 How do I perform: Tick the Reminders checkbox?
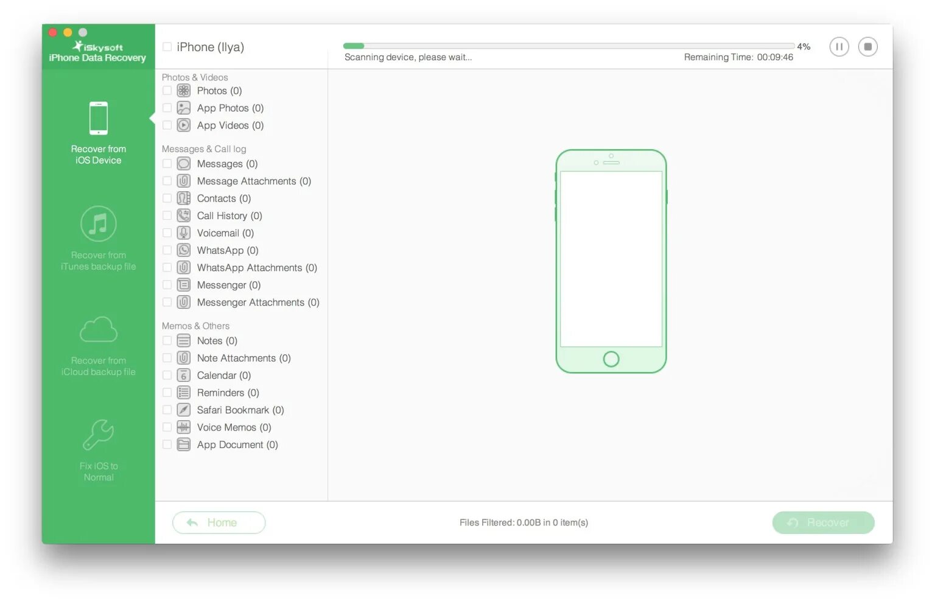[x=167, y=393]
